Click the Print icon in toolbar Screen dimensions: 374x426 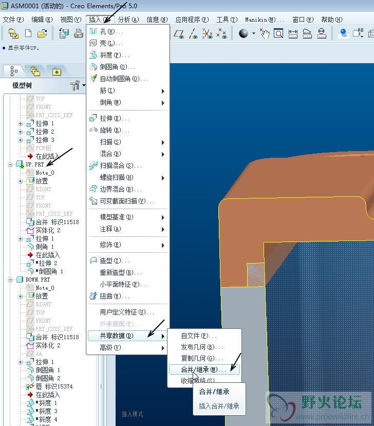(x=78, y=33)
